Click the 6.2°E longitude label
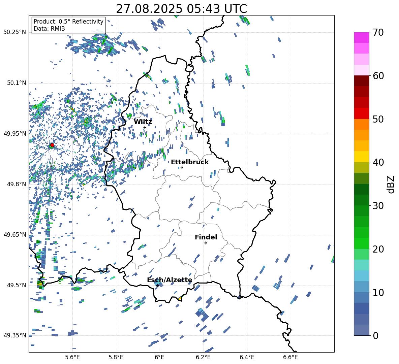 [x=203, y=357]
